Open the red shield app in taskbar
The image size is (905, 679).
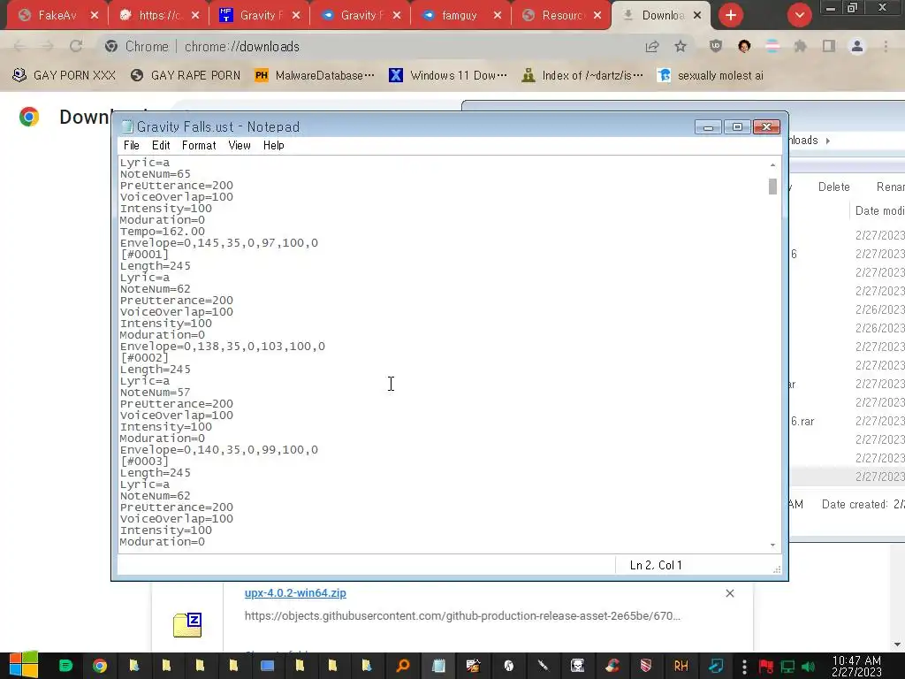[x=646, y=666]
